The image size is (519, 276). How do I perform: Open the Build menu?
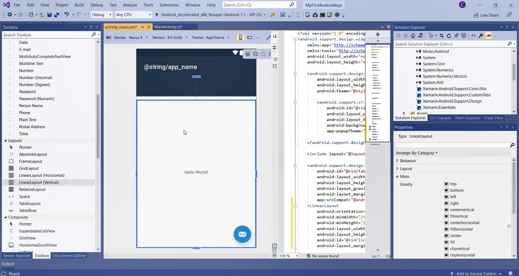click(x=79, y=5)
